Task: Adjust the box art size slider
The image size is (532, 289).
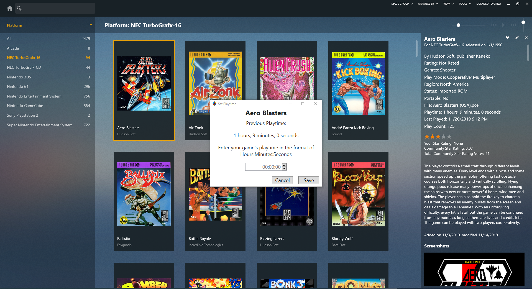Action: point(458,25)
